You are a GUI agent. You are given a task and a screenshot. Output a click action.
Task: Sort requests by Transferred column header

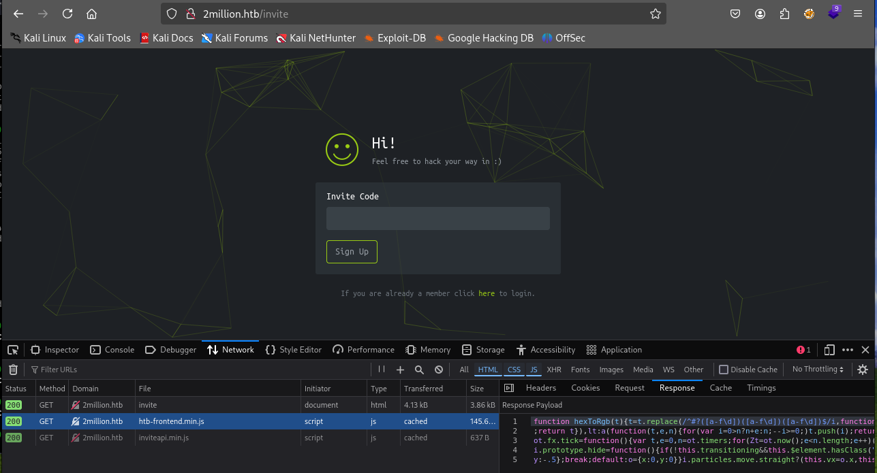[433, 389]
